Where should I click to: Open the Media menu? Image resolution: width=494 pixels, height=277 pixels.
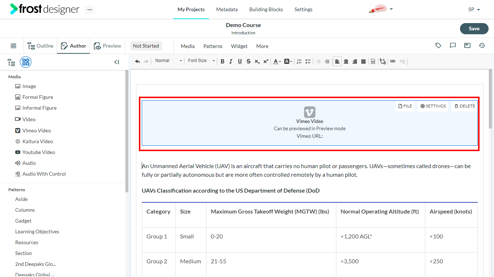188,46
